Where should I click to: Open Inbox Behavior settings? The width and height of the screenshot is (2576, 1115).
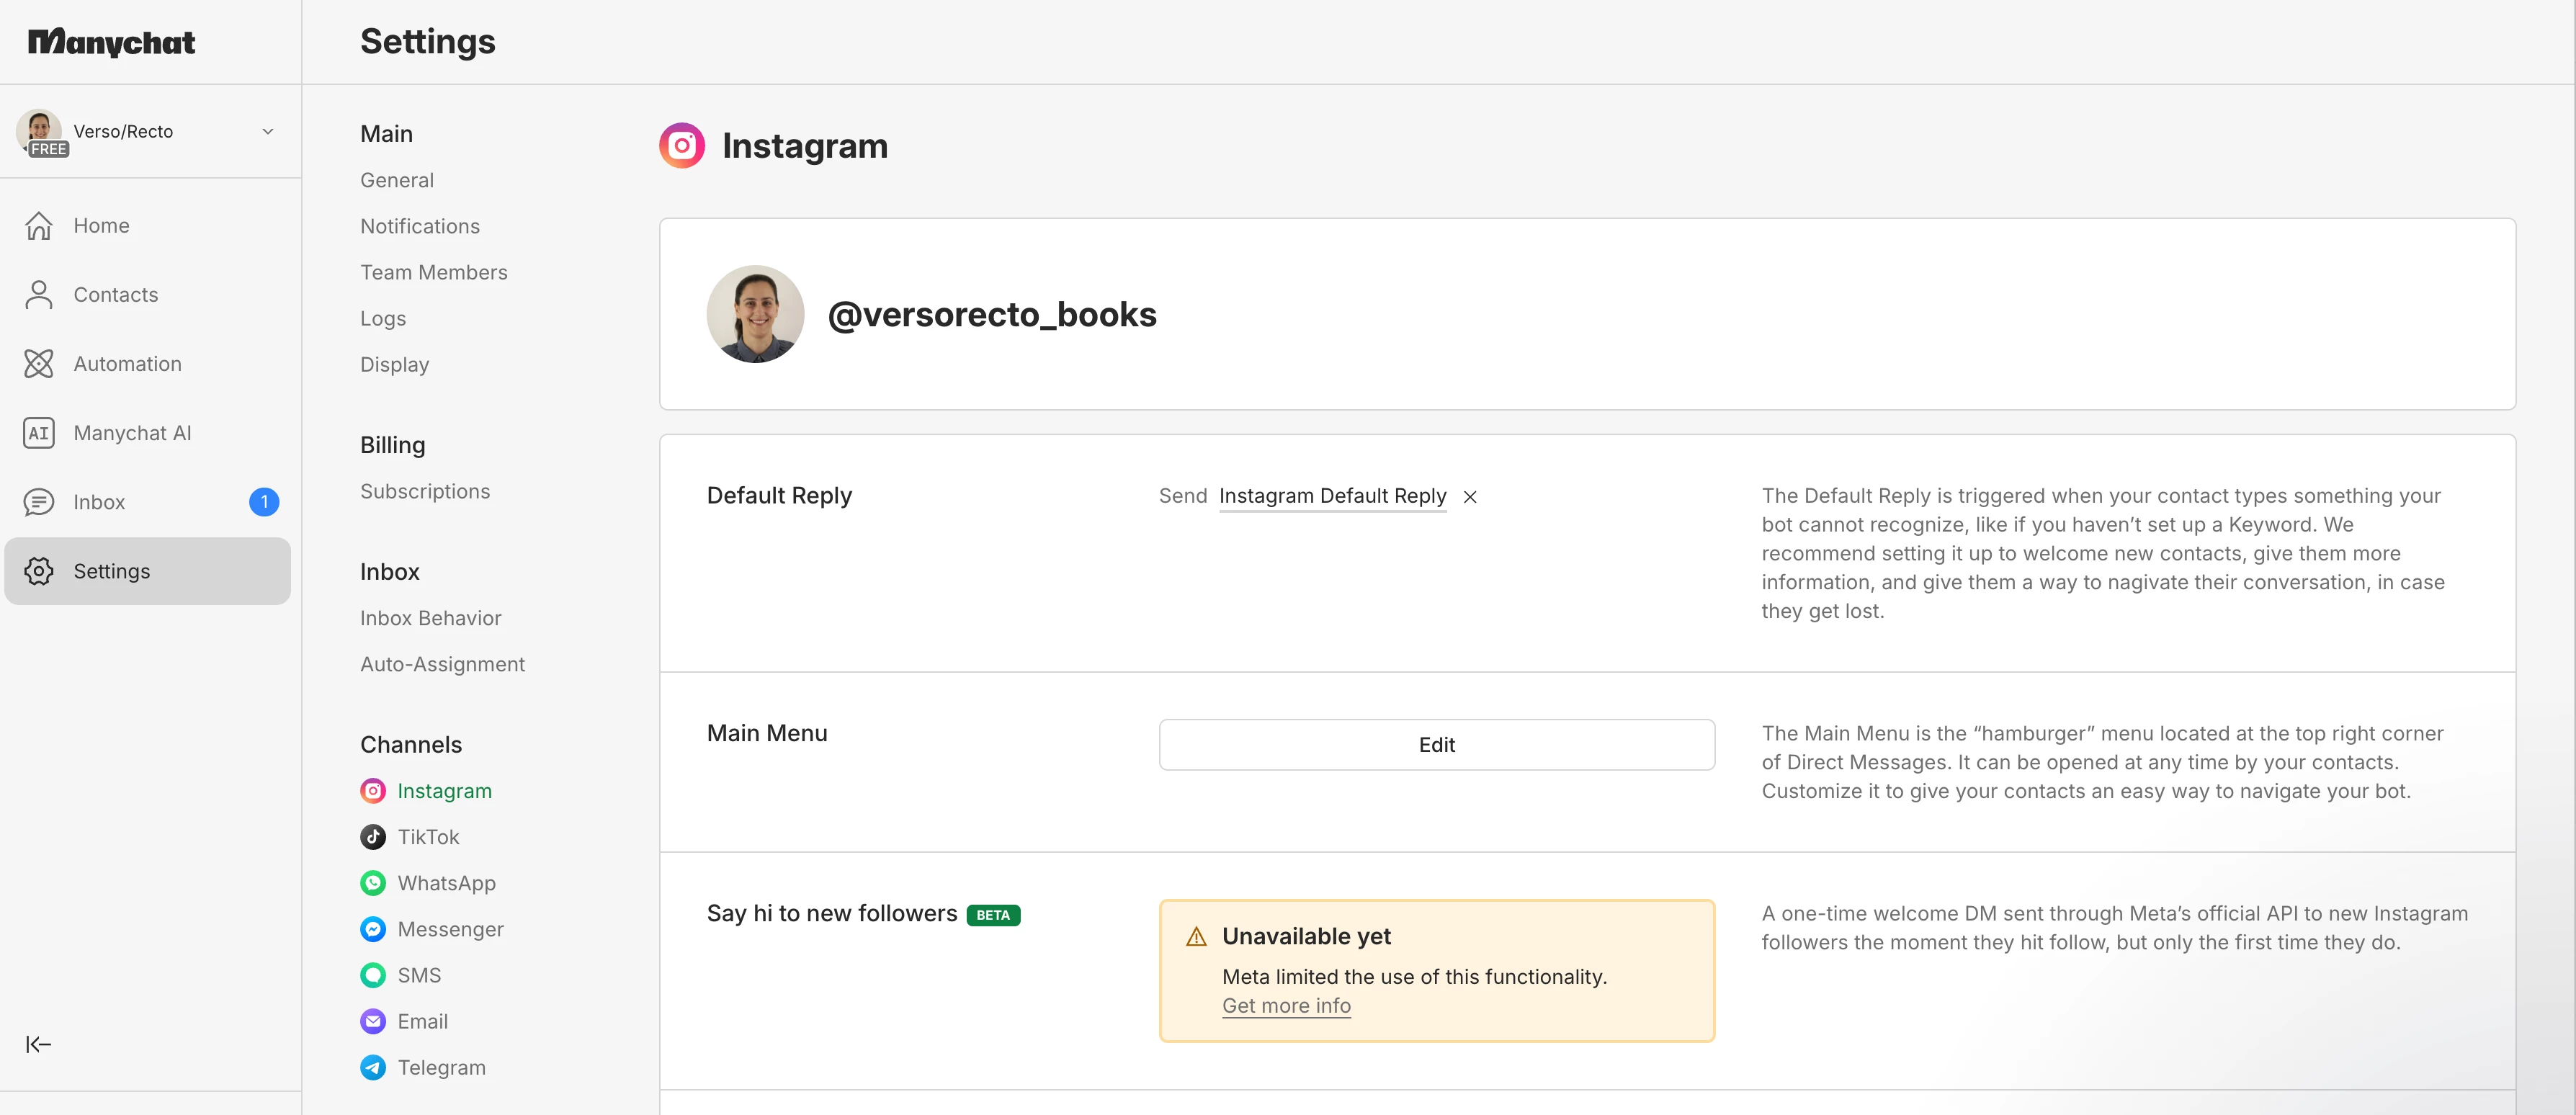pyautogui.click(x=430, y=618)
